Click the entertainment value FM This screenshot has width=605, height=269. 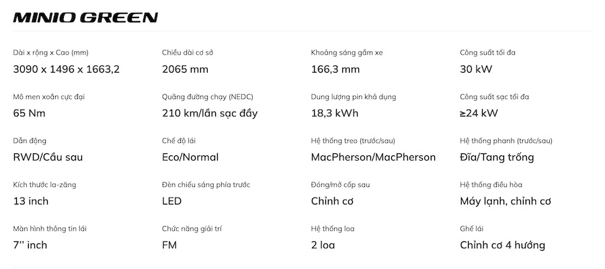click(x=169, y=245)
